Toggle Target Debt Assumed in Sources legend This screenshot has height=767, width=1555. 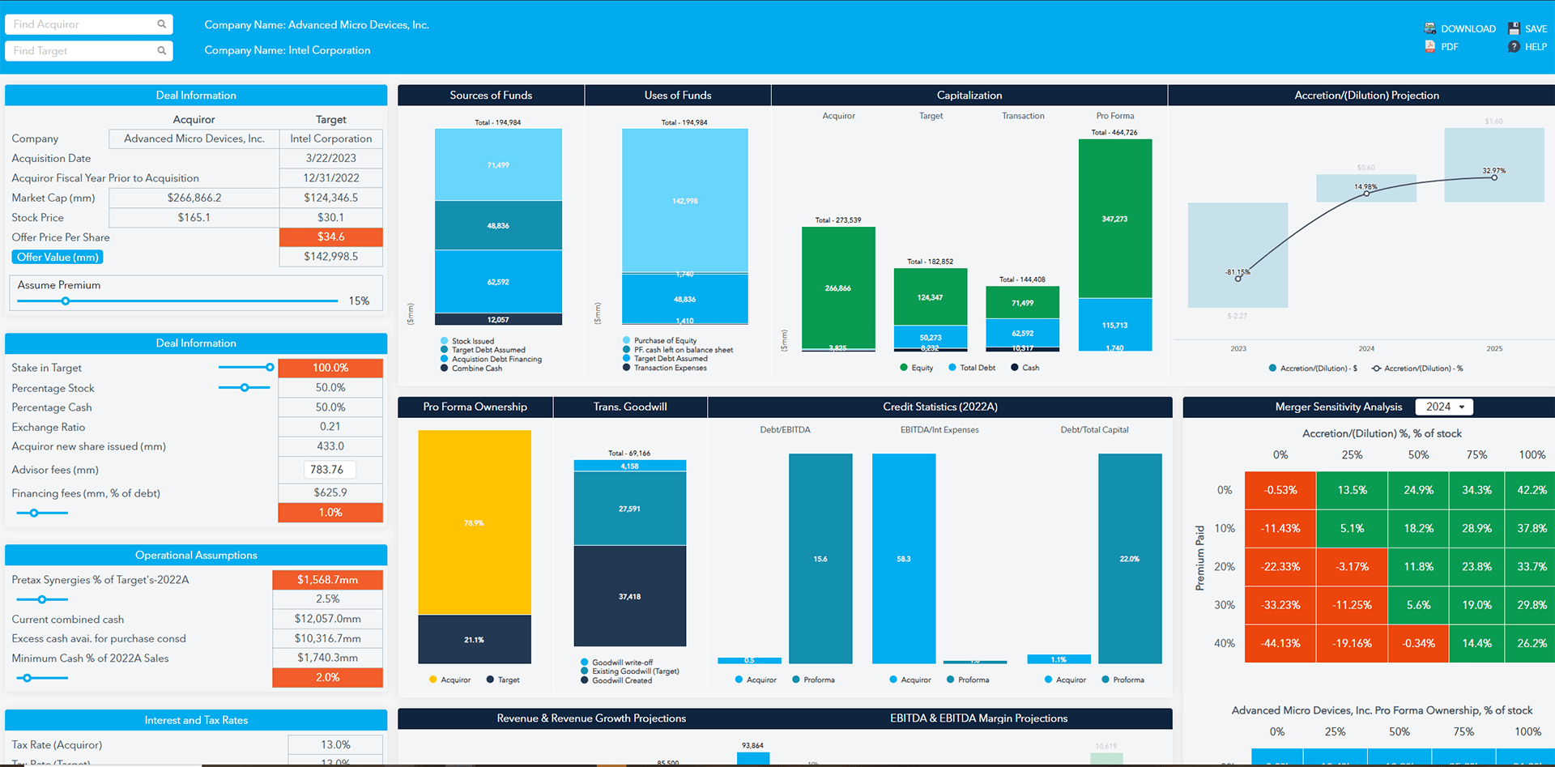pyautogui.click(x=445, y=350)
